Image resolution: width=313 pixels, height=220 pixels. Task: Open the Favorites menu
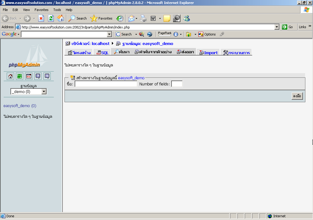point(42,10)
